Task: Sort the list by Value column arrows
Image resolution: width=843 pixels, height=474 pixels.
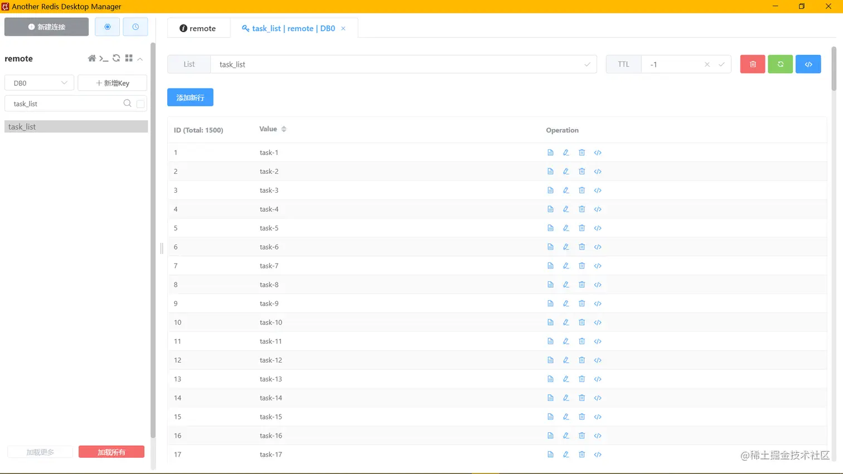Action: click(x=284, y=129)
